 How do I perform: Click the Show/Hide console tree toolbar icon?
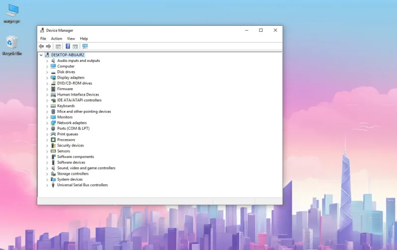[58, 47]
